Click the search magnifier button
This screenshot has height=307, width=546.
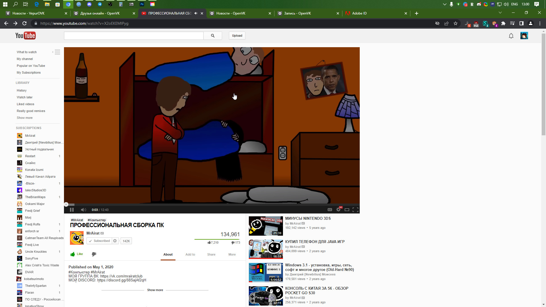click(x=213, y=36)
